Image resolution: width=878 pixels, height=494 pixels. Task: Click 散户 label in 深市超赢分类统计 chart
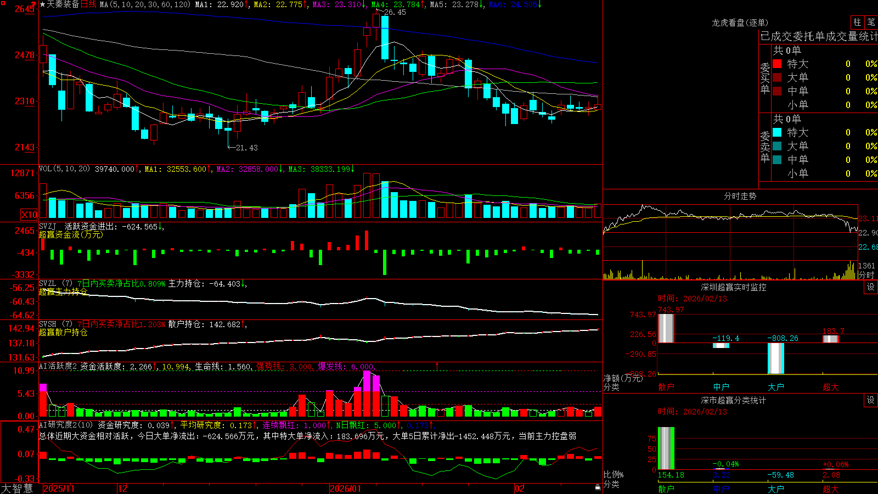tap(666, 489)
